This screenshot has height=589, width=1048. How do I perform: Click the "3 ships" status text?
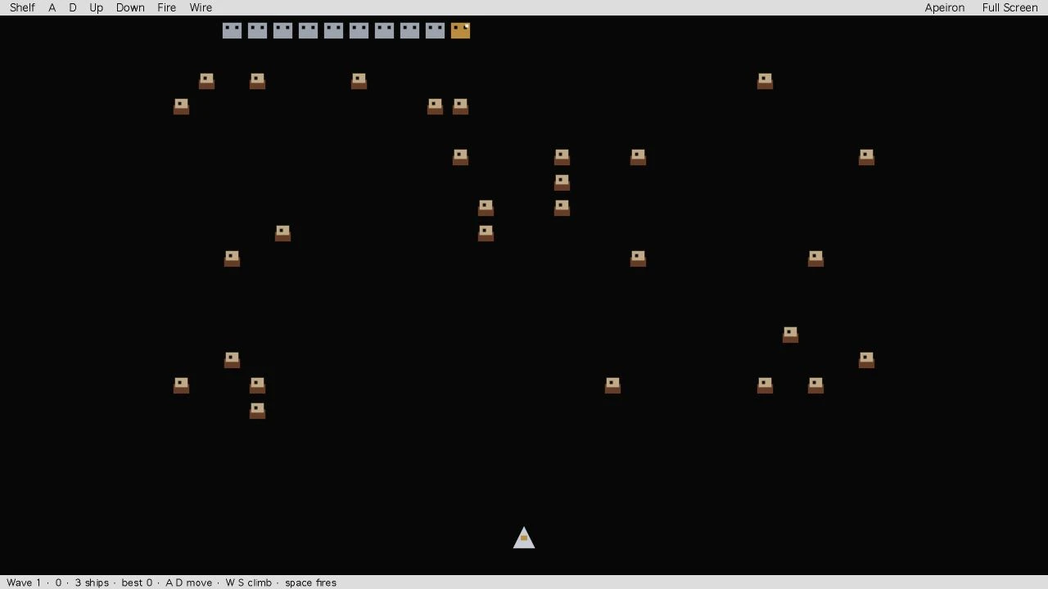pos(92,582)
